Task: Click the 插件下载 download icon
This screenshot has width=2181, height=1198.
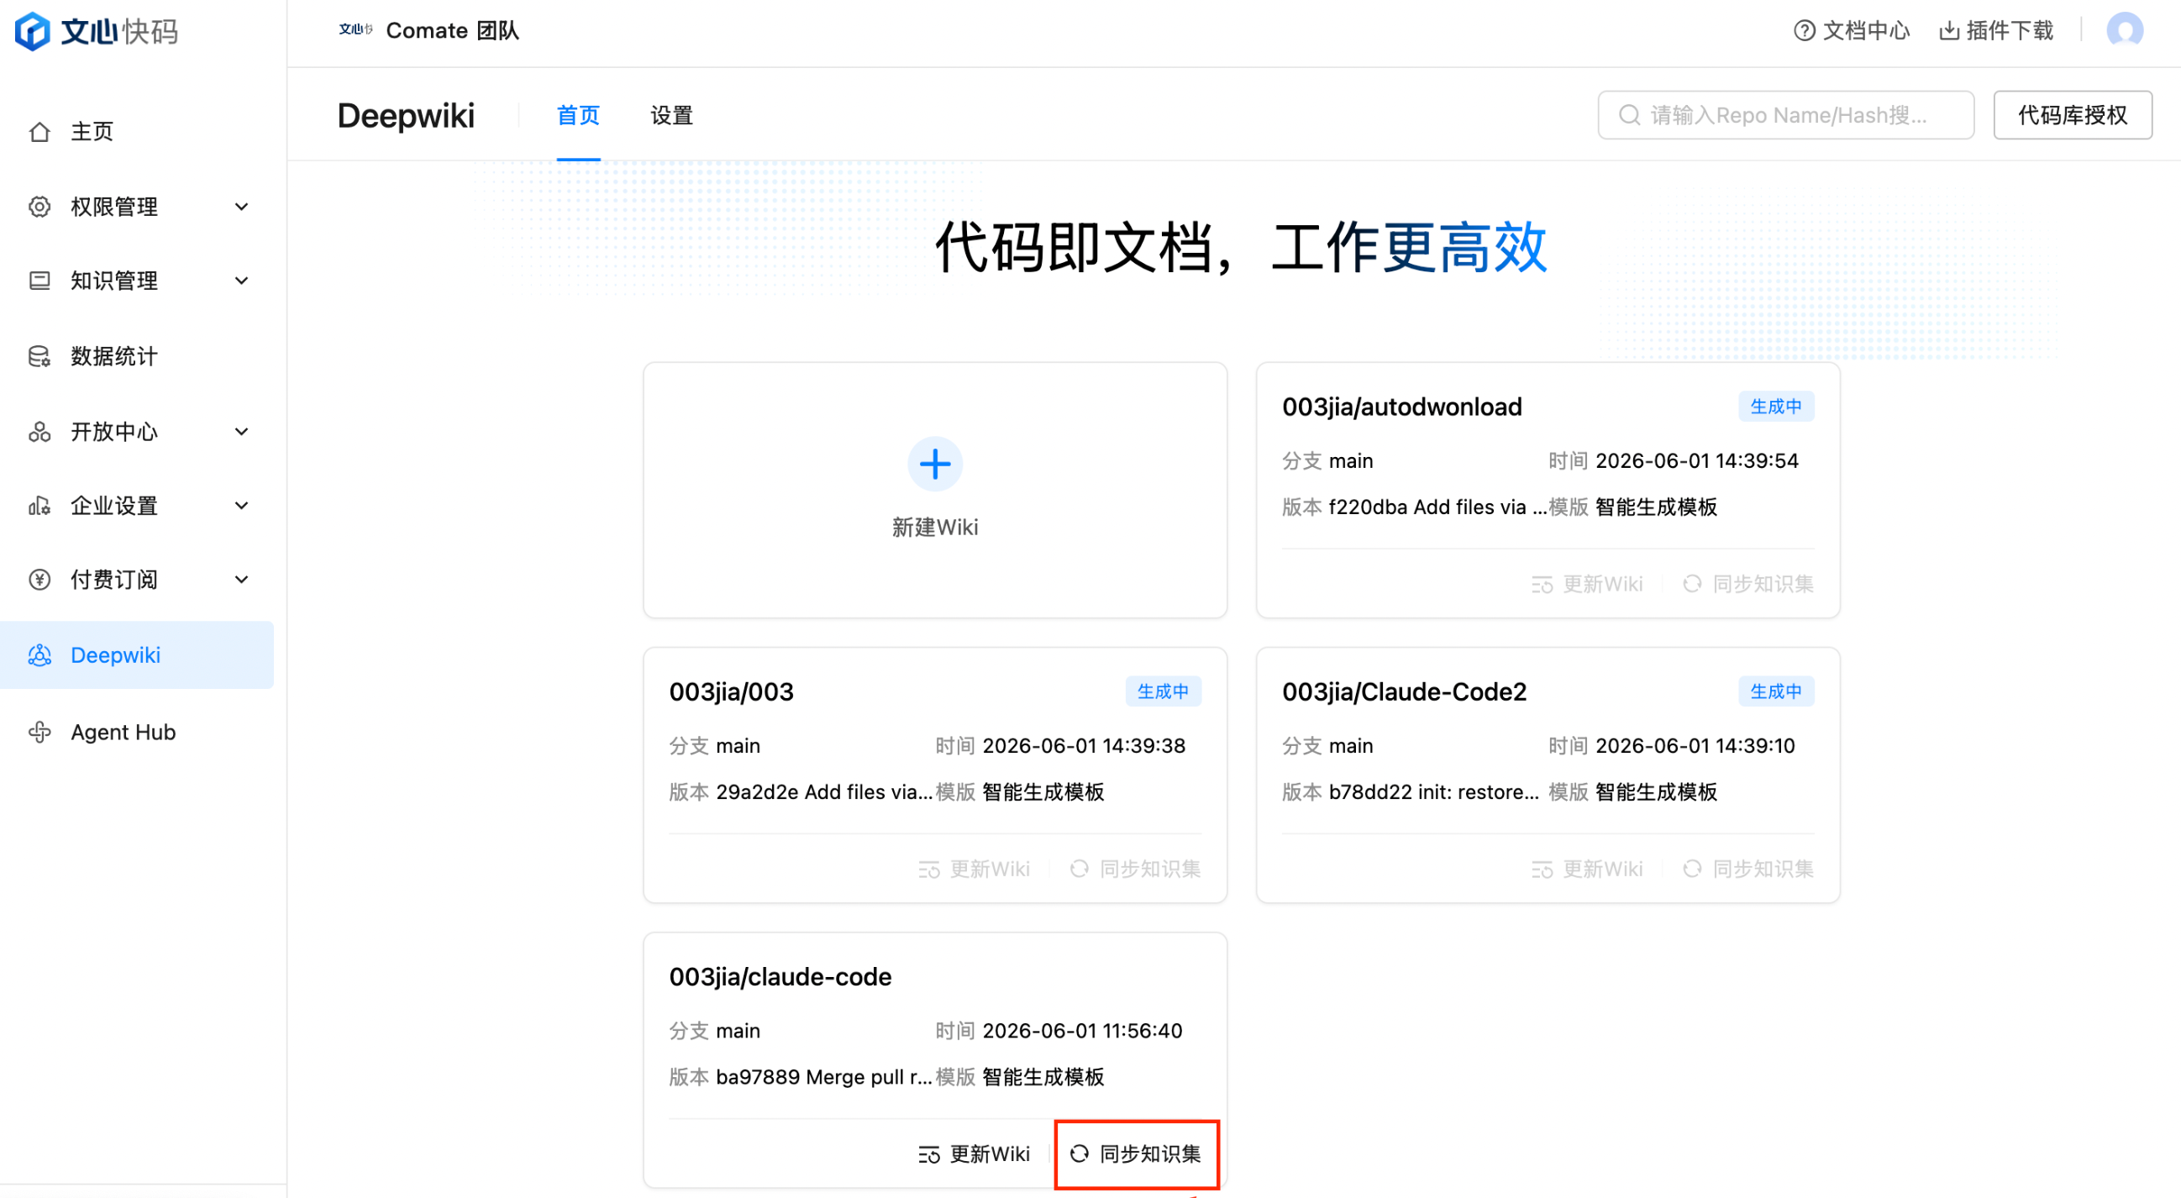Action: click(1949, 30)
